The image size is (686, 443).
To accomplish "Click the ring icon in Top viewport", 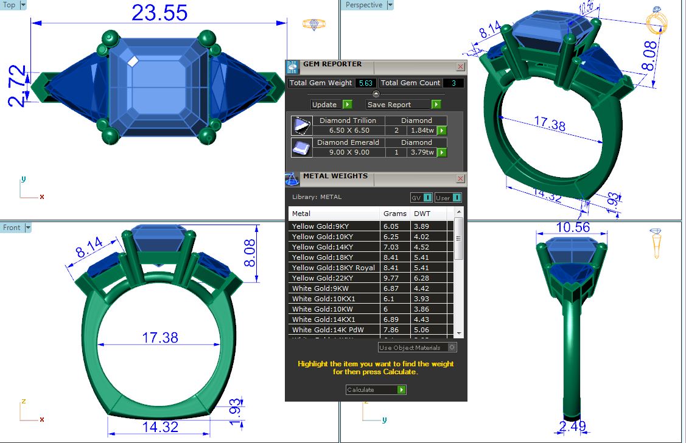I will pos(314,24).
